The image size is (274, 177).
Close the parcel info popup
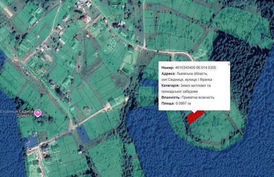pyautogui.click(x=229, y=64)
